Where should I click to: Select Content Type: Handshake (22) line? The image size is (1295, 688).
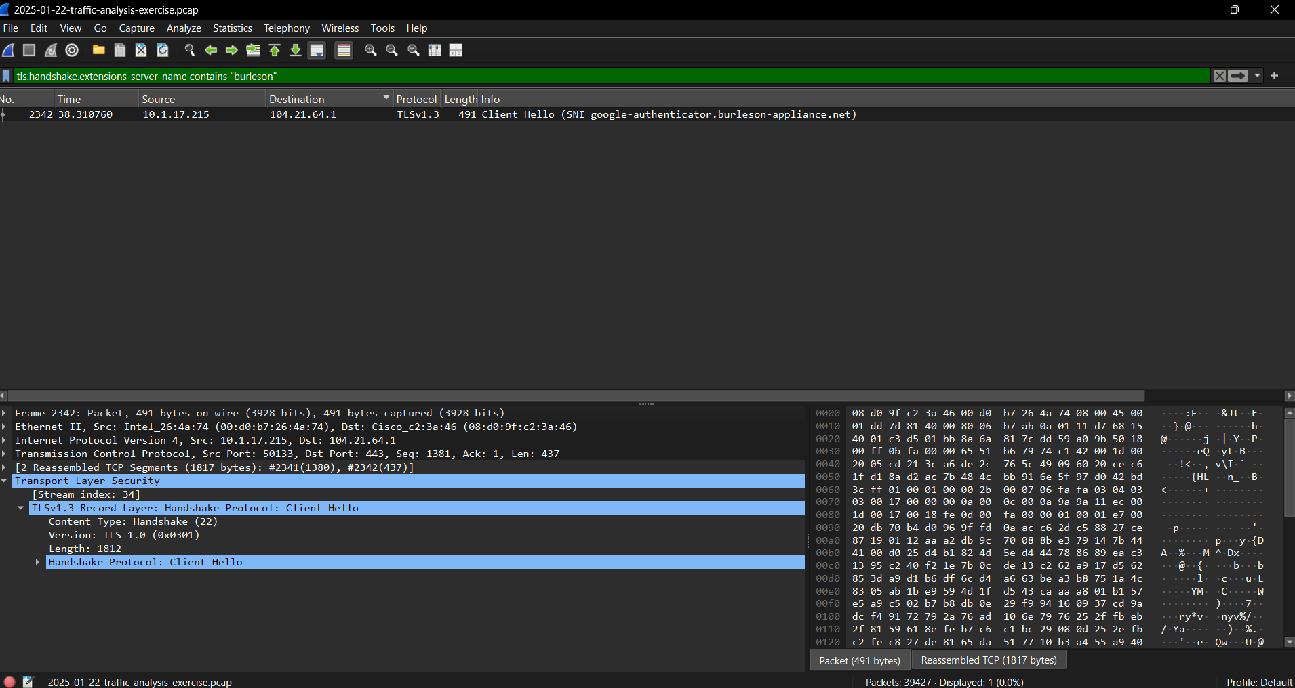(x=133, y=521)
